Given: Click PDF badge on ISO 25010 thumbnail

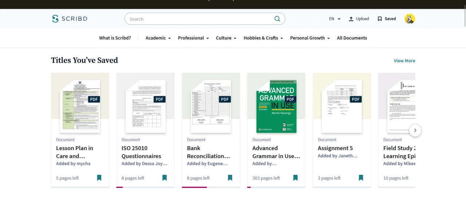Looking at the screenshot, I should point(159,99).
